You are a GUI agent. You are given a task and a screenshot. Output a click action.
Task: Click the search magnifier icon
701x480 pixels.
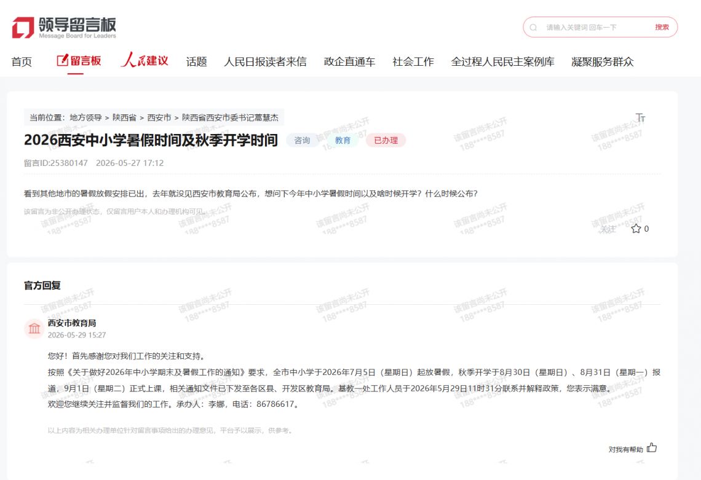coord(533,27)
